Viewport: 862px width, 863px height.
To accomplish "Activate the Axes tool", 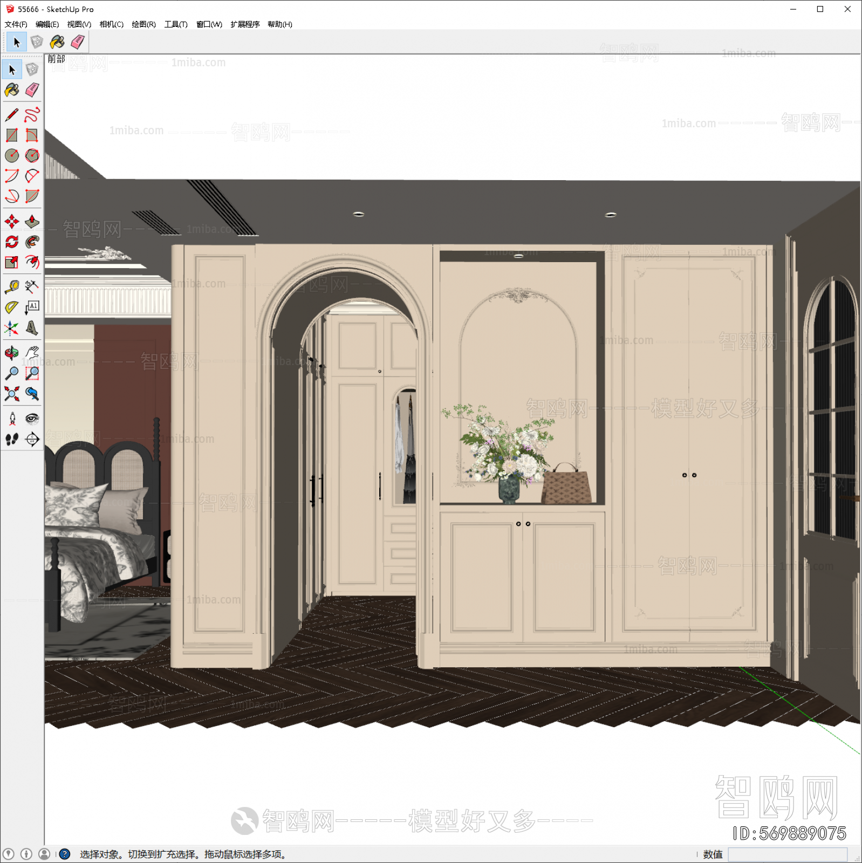I will click(x=12, y=328).
